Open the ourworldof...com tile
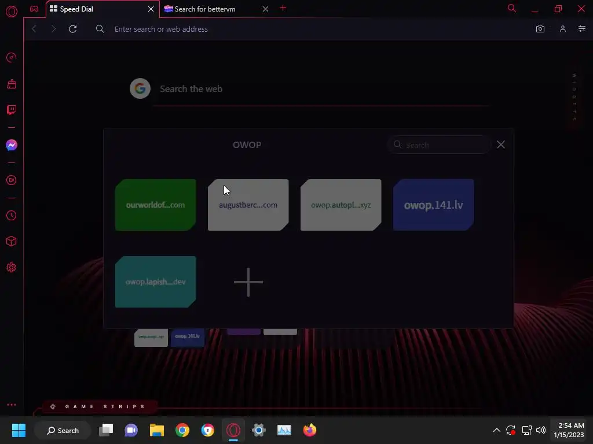The image size is (593, 444). pos(155,205)
